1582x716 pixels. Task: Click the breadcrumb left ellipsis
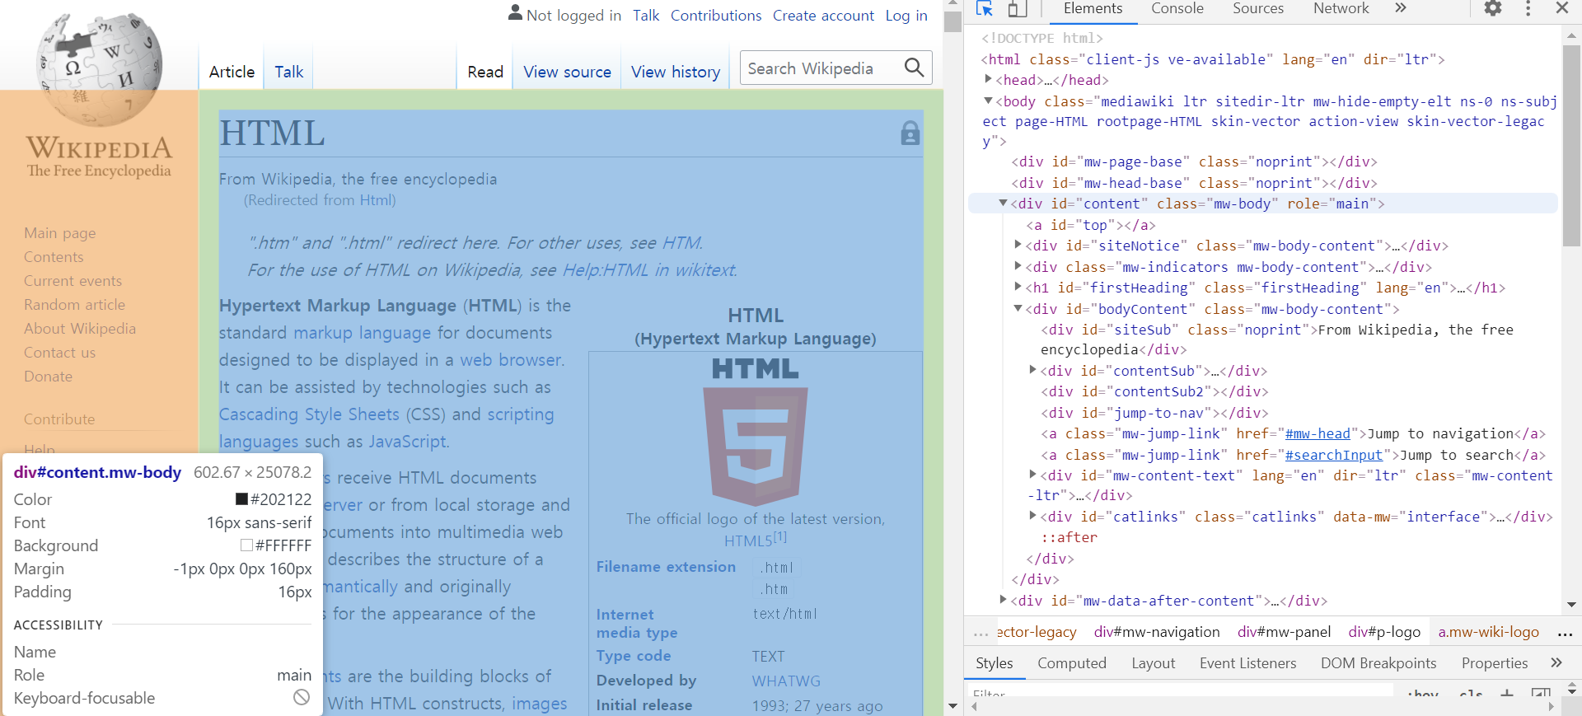tap(981, 633)
